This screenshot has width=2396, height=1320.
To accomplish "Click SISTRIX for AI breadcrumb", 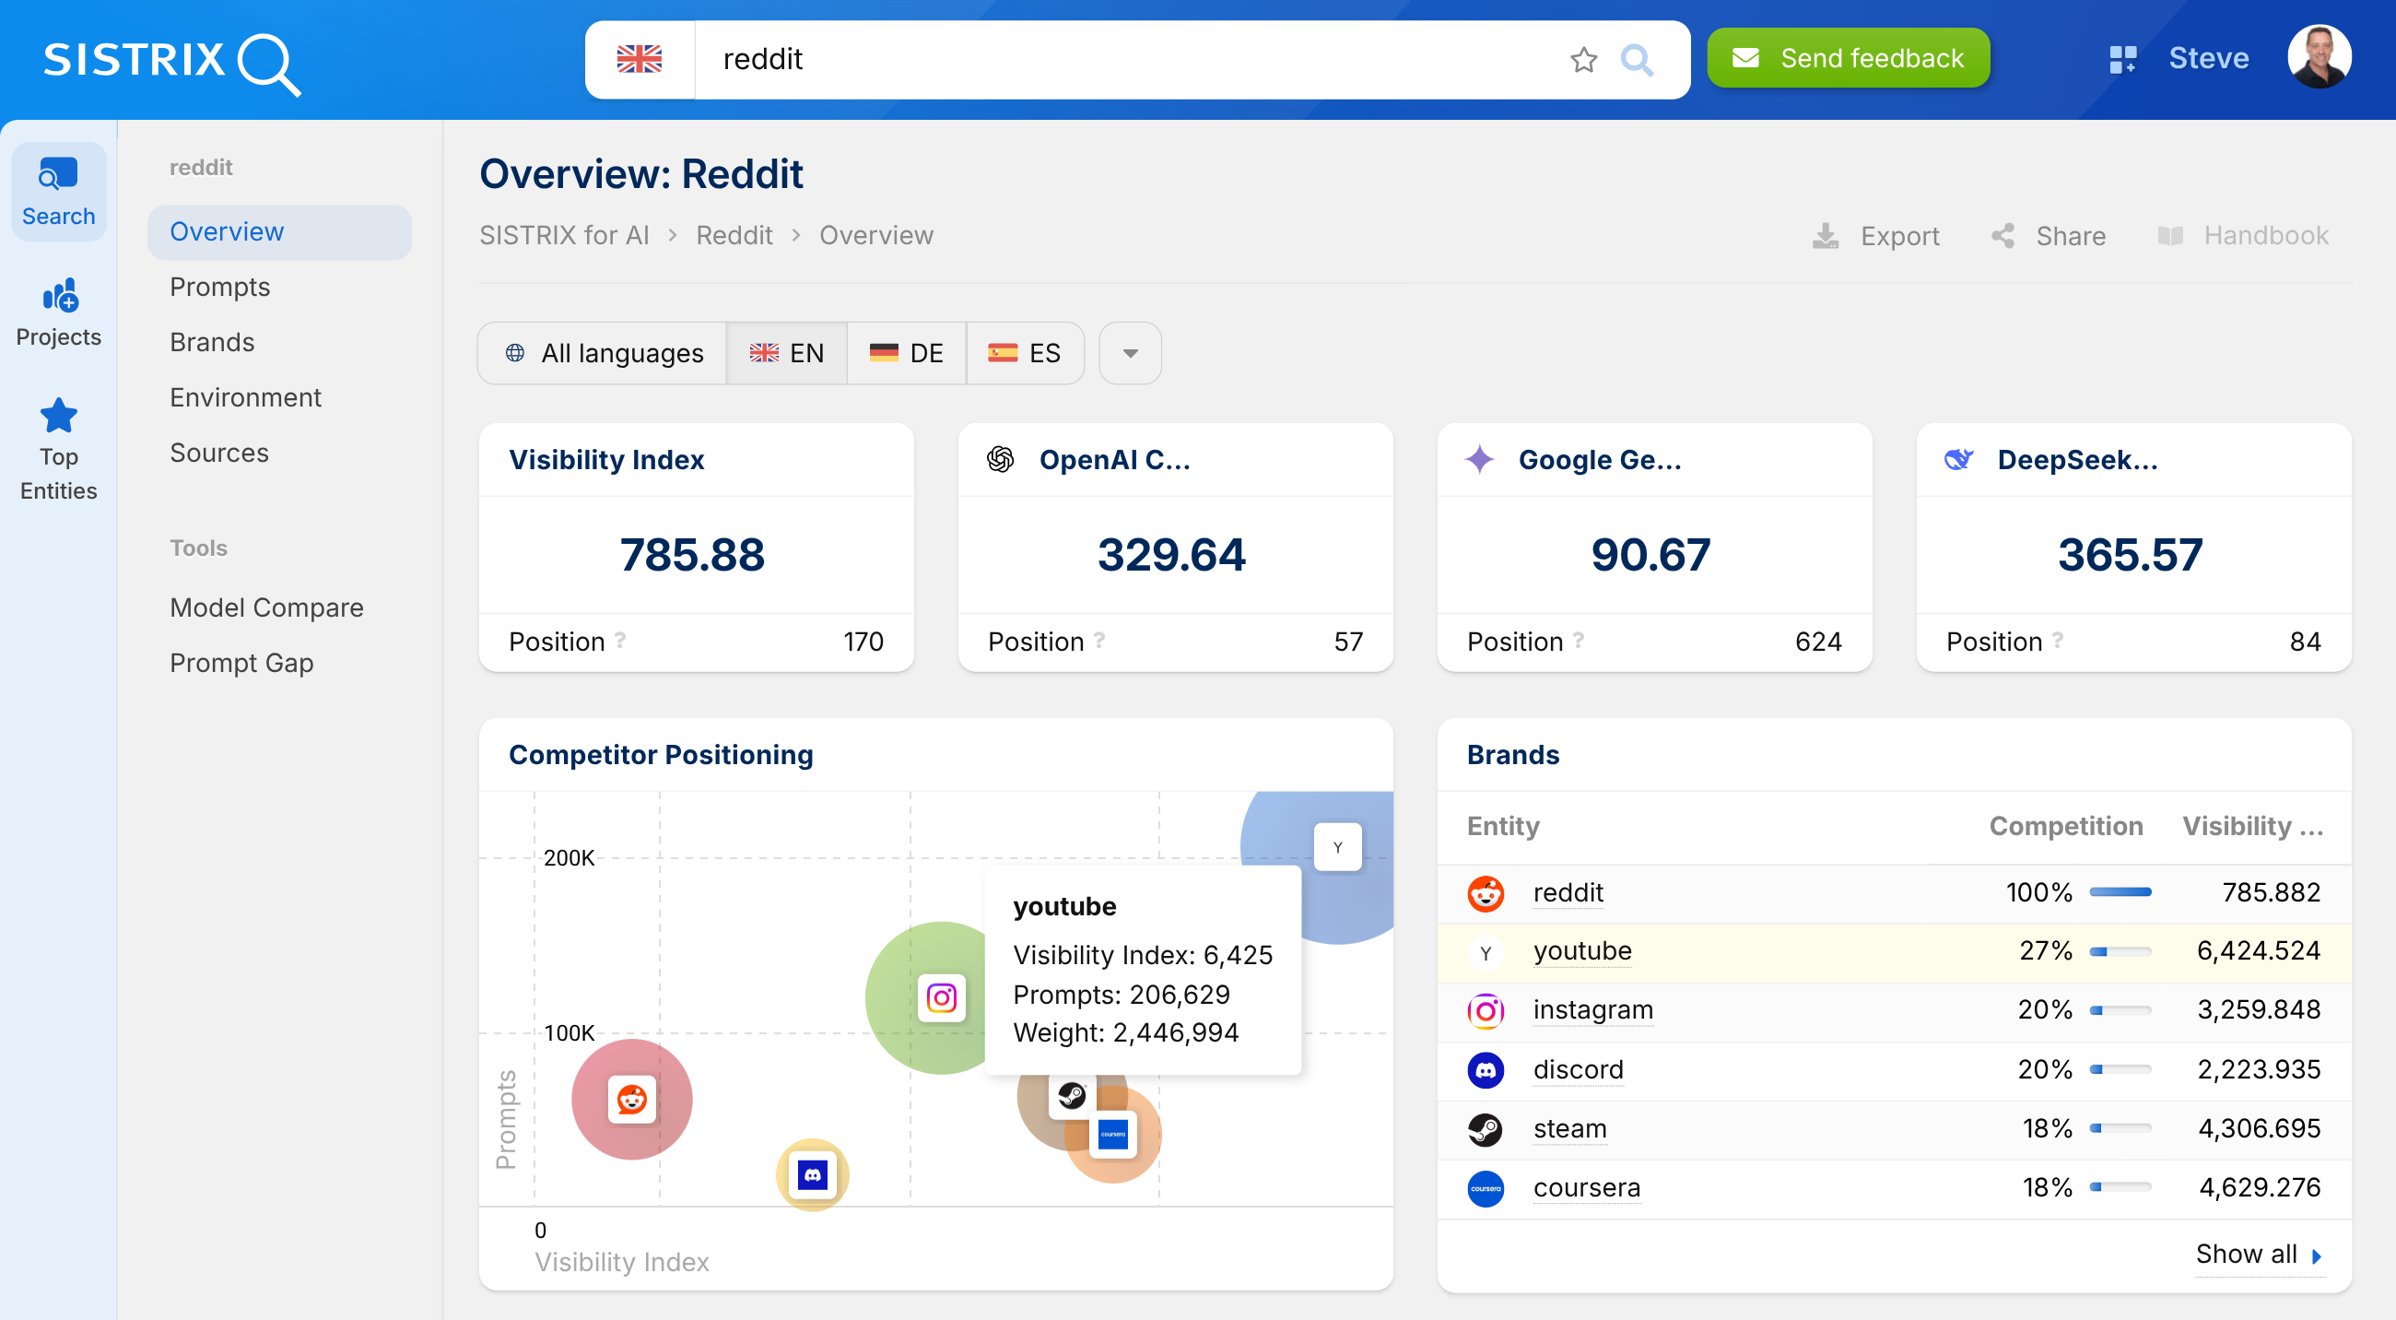I will coord(564,235).
